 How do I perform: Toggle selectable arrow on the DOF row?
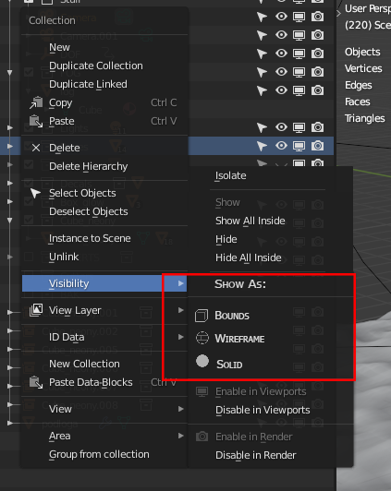[262, 54]
